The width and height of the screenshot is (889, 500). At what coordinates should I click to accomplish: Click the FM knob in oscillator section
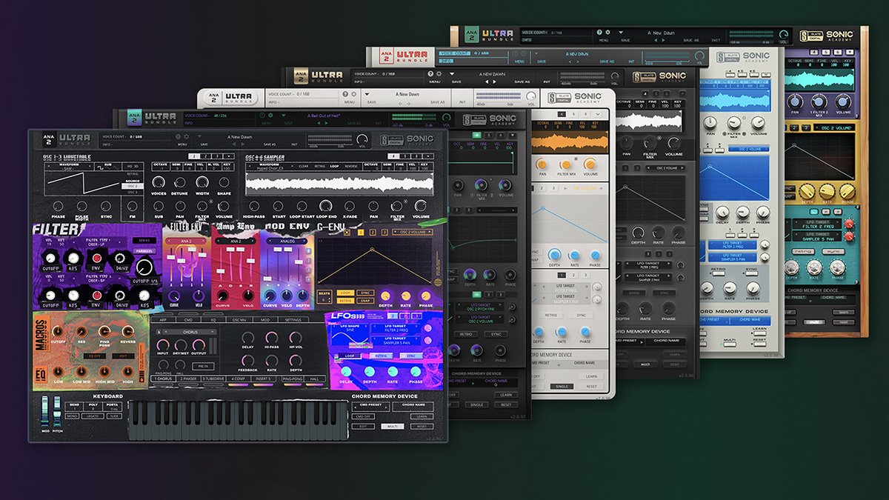133,206
